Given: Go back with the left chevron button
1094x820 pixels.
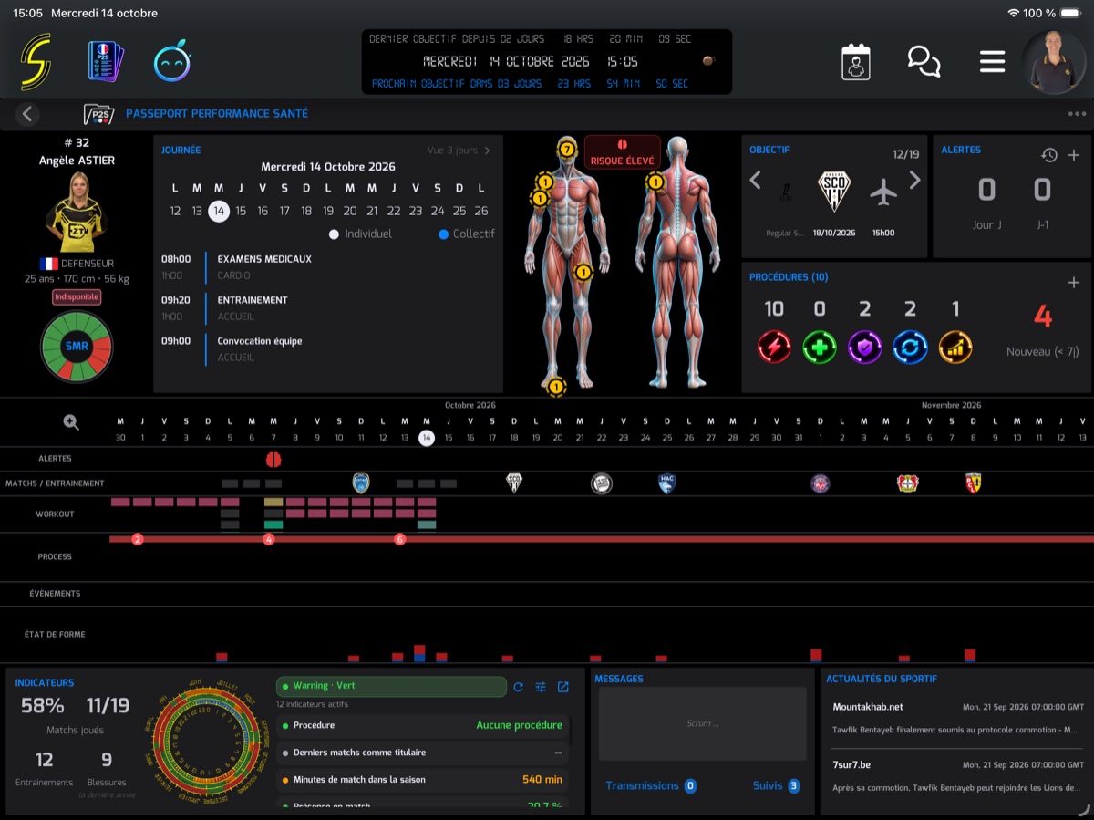Looking at the screenshot, I should pyautogui.click(x=27, y=114).
